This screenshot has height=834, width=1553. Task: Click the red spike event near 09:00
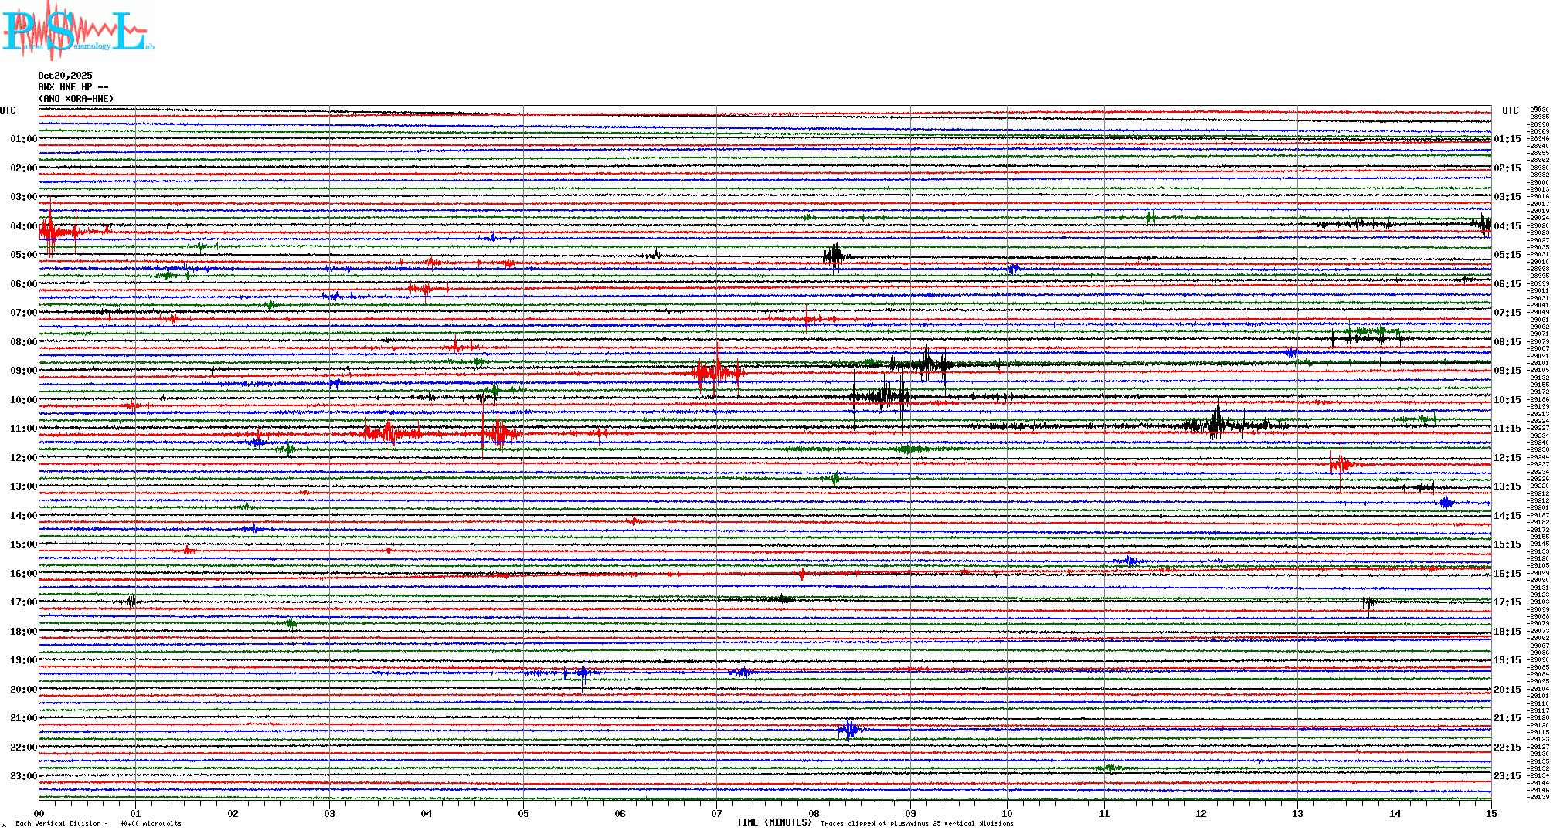tap(717, 372)
